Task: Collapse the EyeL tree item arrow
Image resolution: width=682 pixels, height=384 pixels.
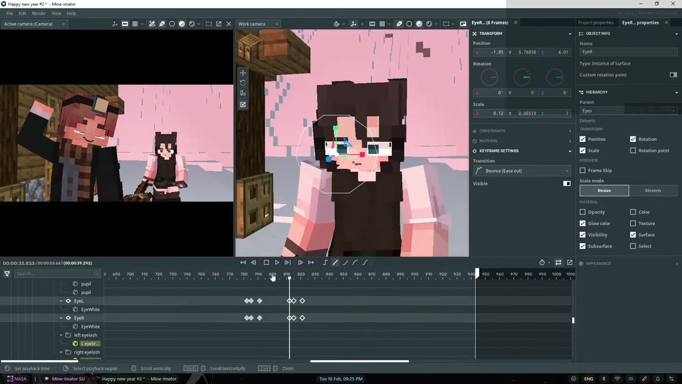Action: click(61, 301)
